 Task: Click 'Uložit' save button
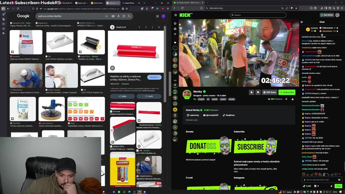[149, 96]
